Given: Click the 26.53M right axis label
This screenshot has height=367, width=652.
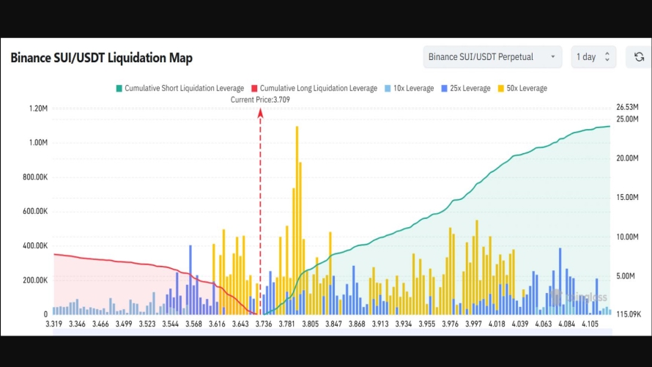Looking at the screenshot, I should (x=628, y=107).
